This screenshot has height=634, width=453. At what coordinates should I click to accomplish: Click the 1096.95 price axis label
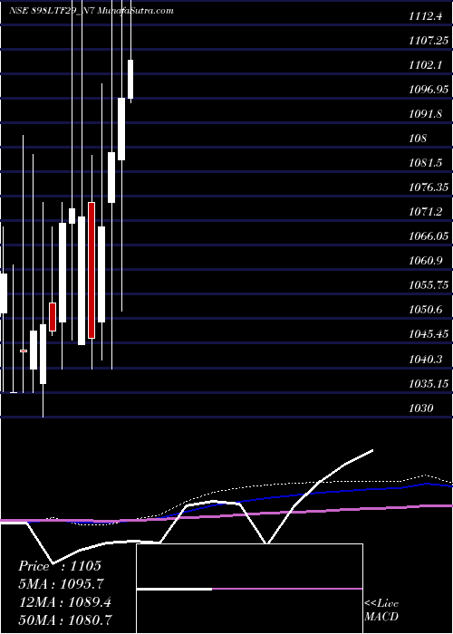pyautogui.click(x=429, y=90)
